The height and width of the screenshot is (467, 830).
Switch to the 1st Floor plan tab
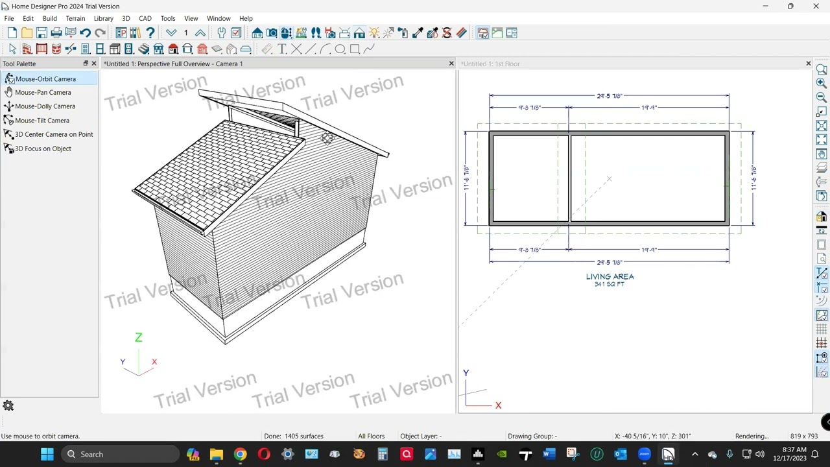pyautogui.click(x=490, y=64)
